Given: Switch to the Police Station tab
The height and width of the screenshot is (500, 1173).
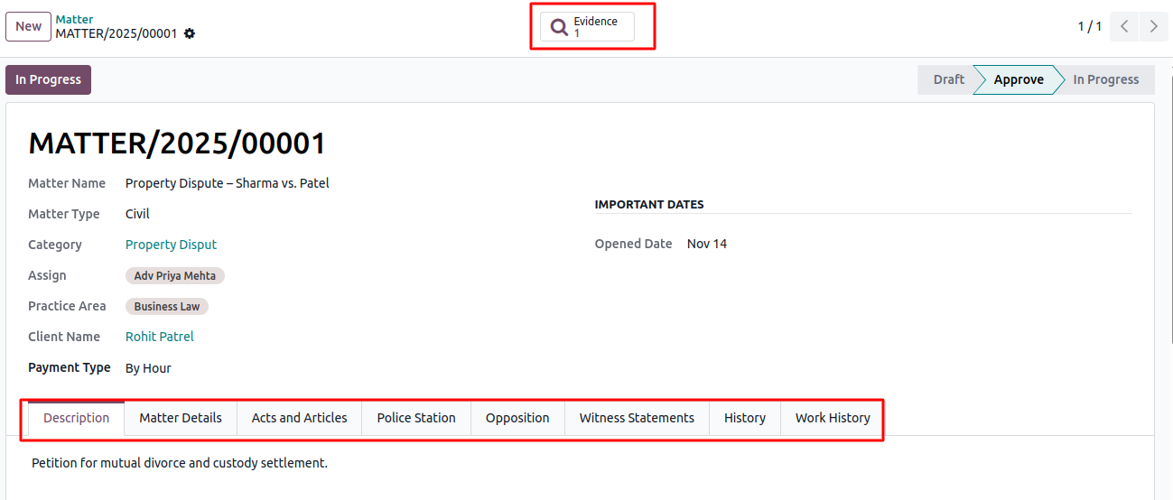Looking at the screenshot, I should 416,418.
